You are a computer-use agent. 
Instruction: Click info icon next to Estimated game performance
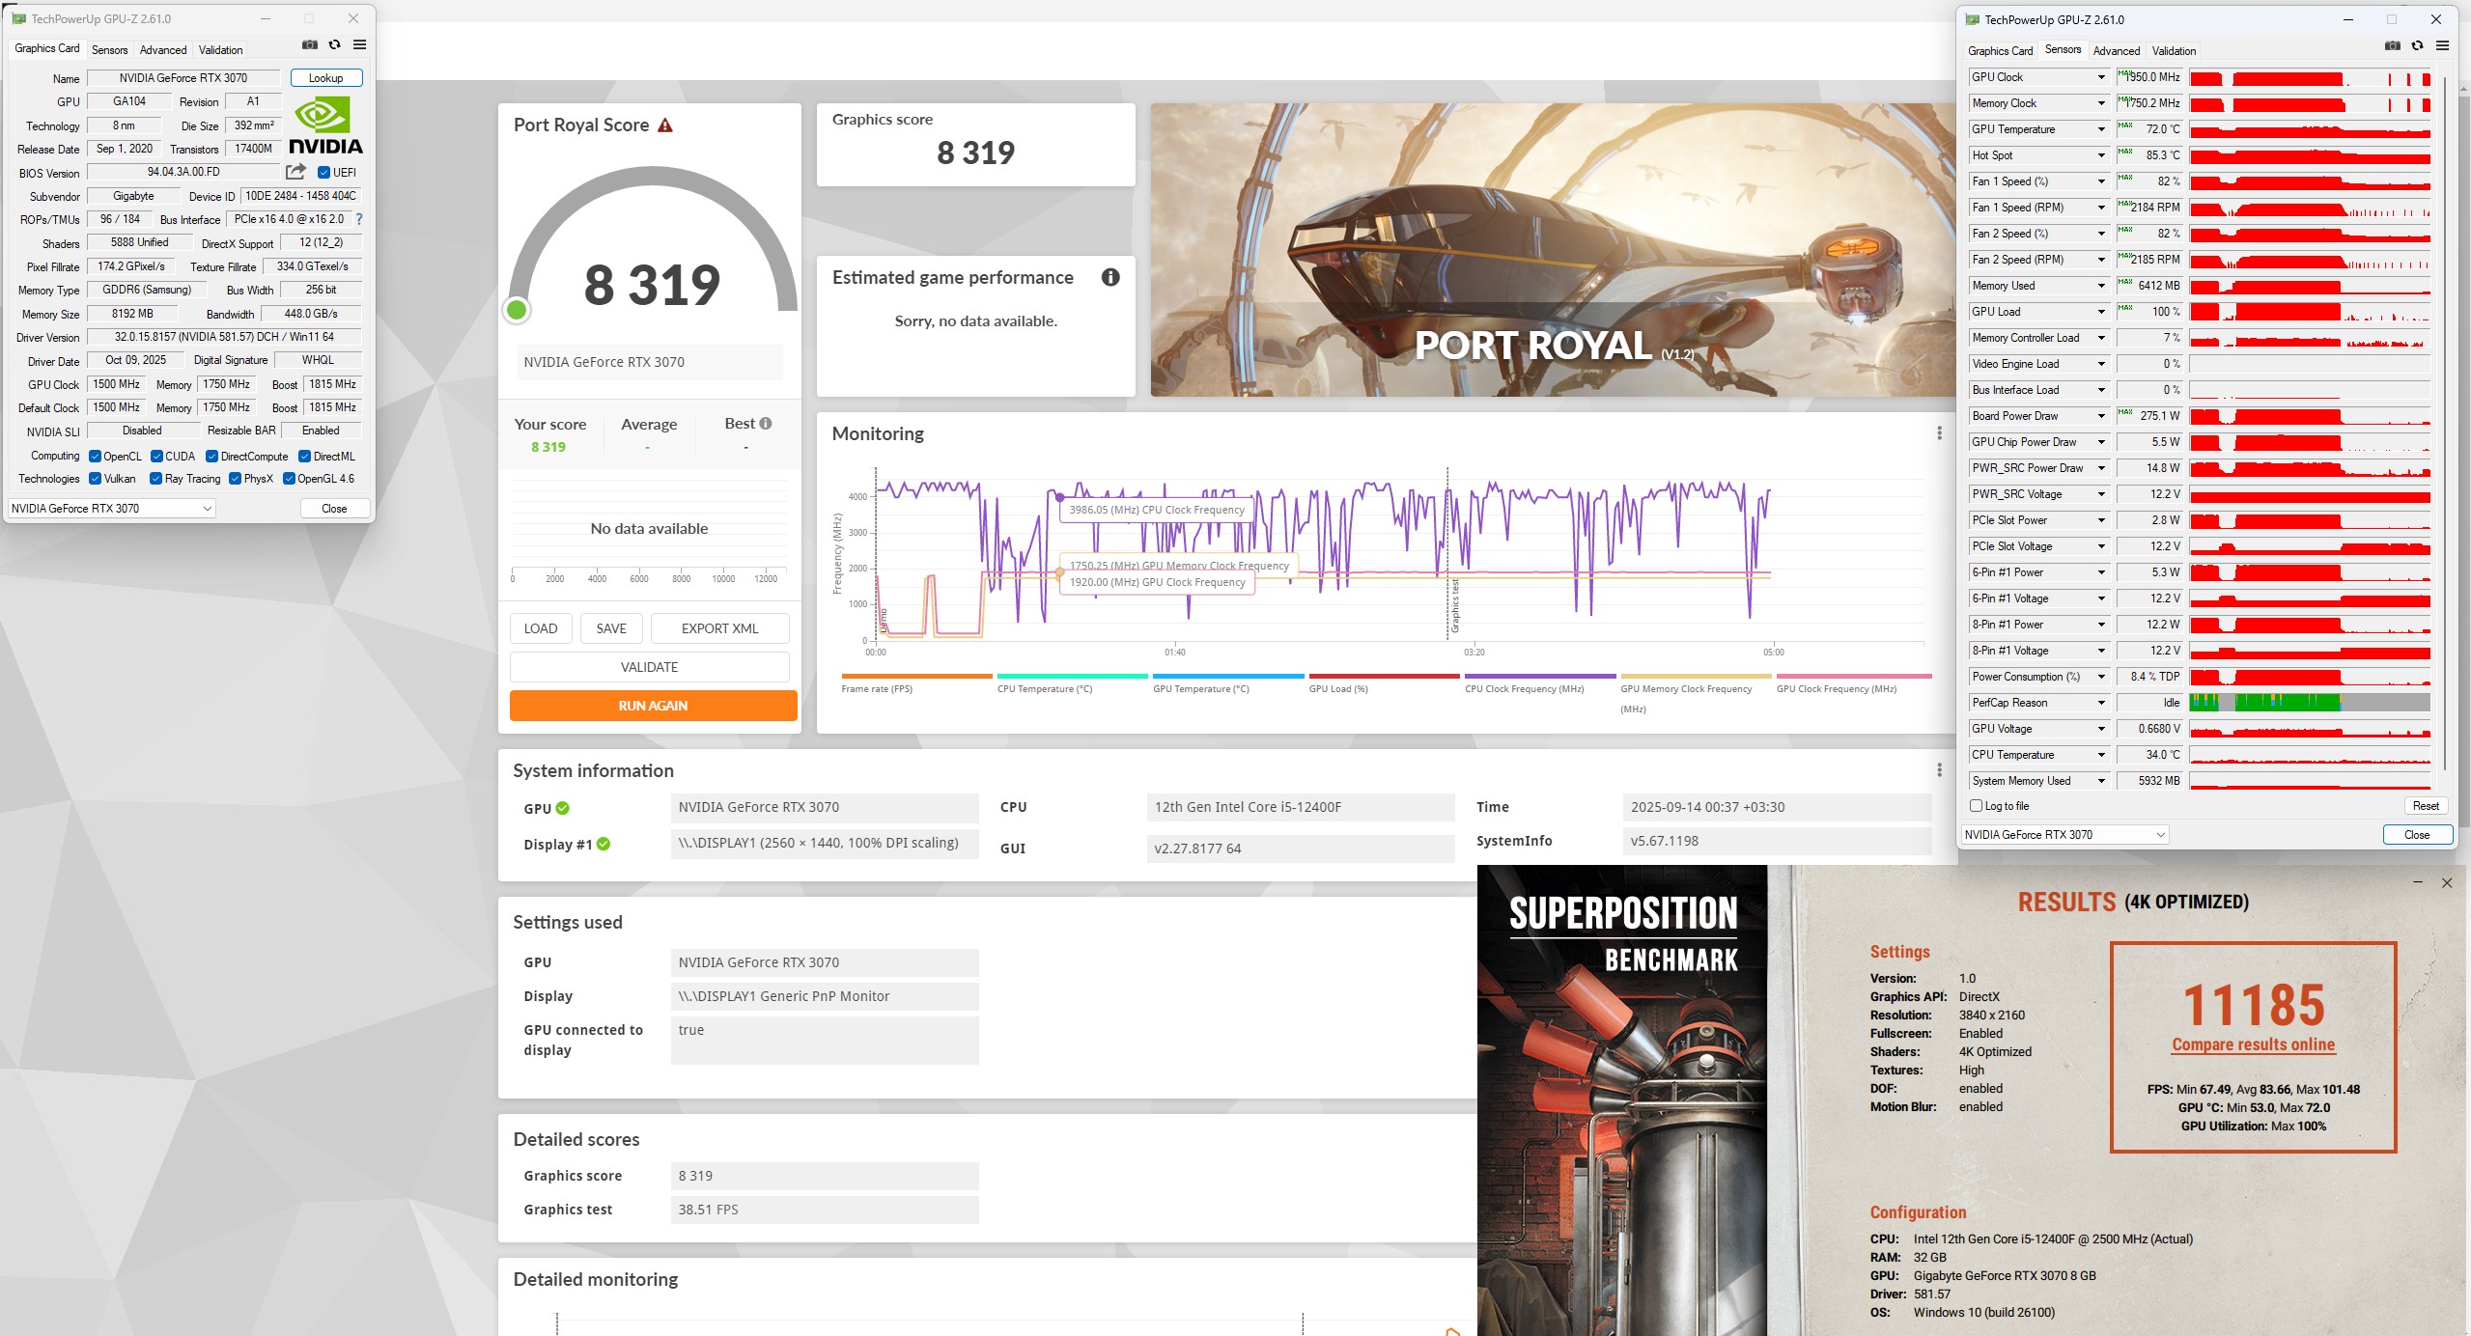pyautogui.click(x=1110, y=278)
